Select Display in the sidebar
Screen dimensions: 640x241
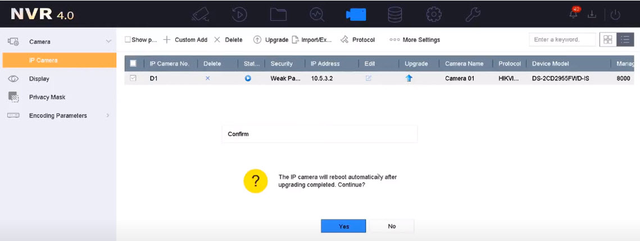point(39,79)
